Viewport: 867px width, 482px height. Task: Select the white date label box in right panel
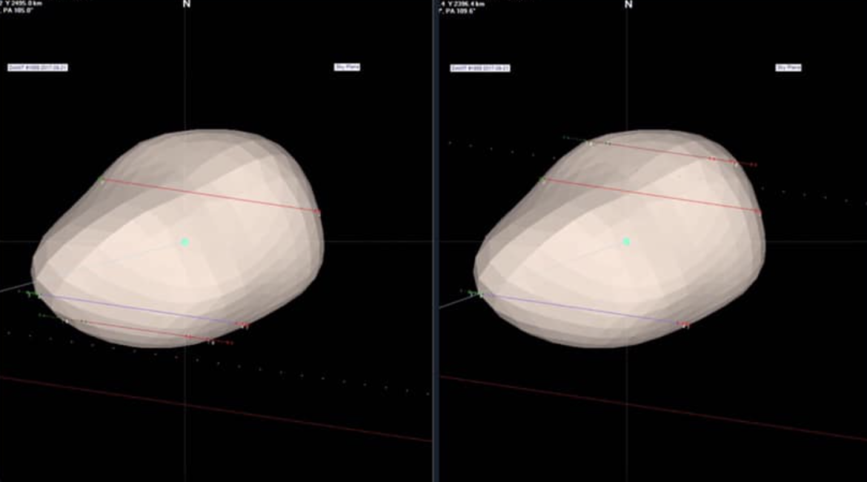[480, 68]
